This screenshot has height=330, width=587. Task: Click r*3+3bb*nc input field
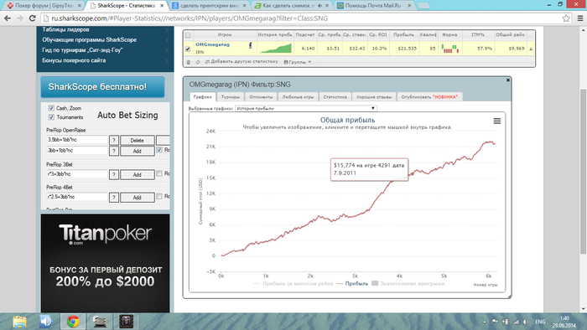tap(77, 174)
